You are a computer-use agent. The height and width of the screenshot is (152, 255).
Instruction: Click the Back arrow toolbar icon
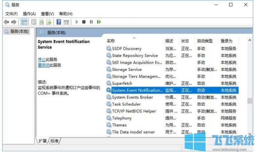(6, 22)
